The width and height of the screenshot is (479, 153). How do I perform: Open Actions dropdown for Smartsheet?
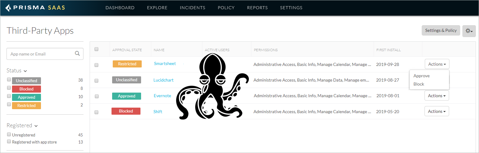pos(437,64)
